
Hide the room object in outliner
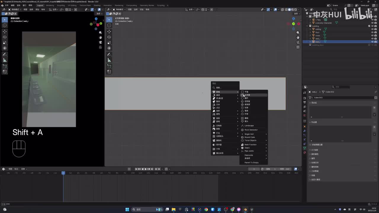click(x=372, y=35)
